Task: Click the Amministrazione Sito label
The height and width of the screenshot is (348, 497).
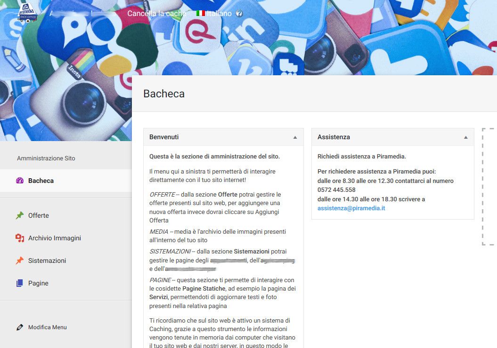Action: (46, 158)
